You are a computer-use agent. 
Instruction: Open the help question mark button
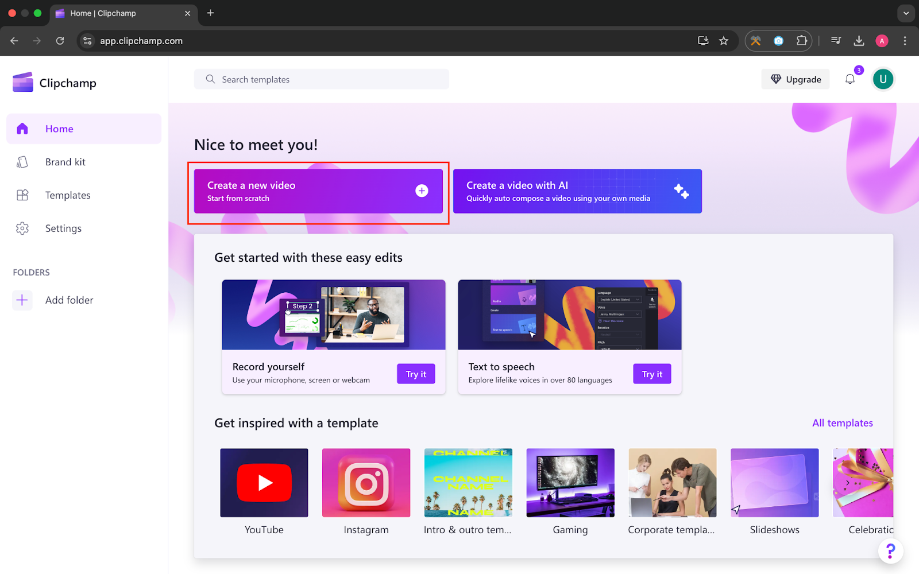point(890,551)
